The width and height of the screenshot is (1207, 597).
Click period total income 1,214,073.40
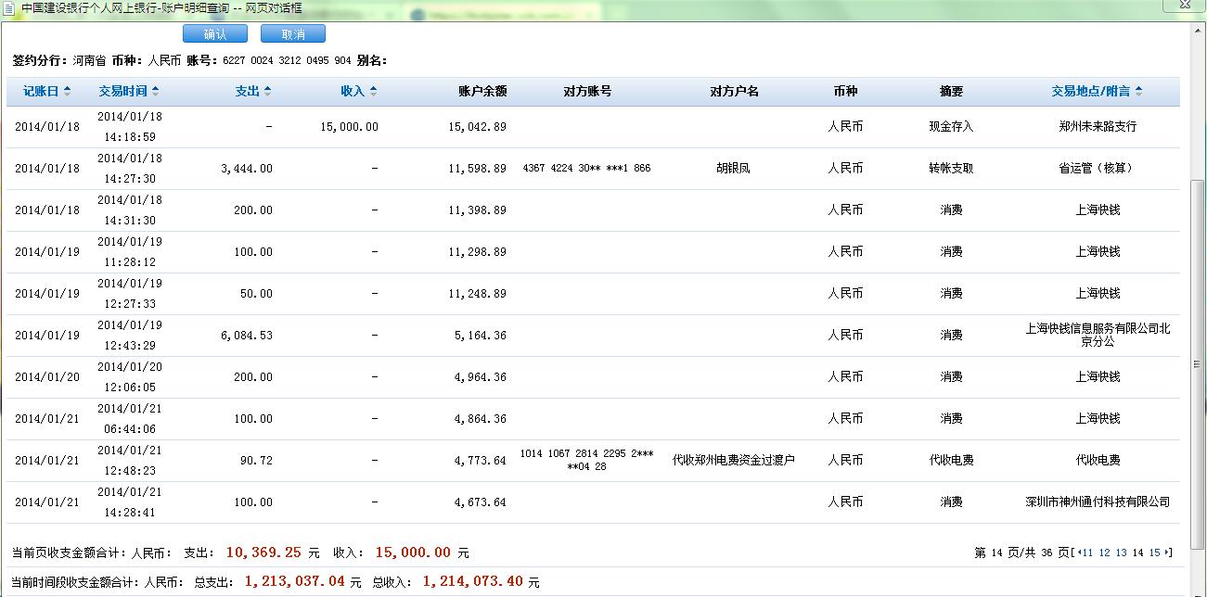[x=474, y=582]
